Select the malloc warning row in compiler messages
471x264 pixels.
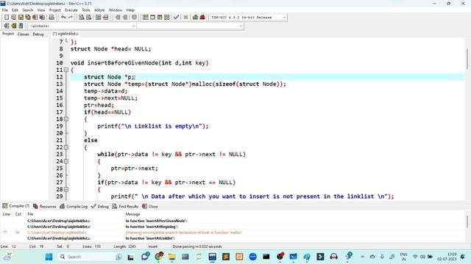click(233, 232)
